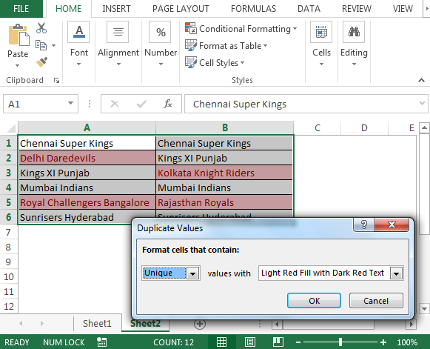Go to next sheet arrow
Image resolution: width=430 pixels, height=349 pixels.
click(x=41, y=324)
